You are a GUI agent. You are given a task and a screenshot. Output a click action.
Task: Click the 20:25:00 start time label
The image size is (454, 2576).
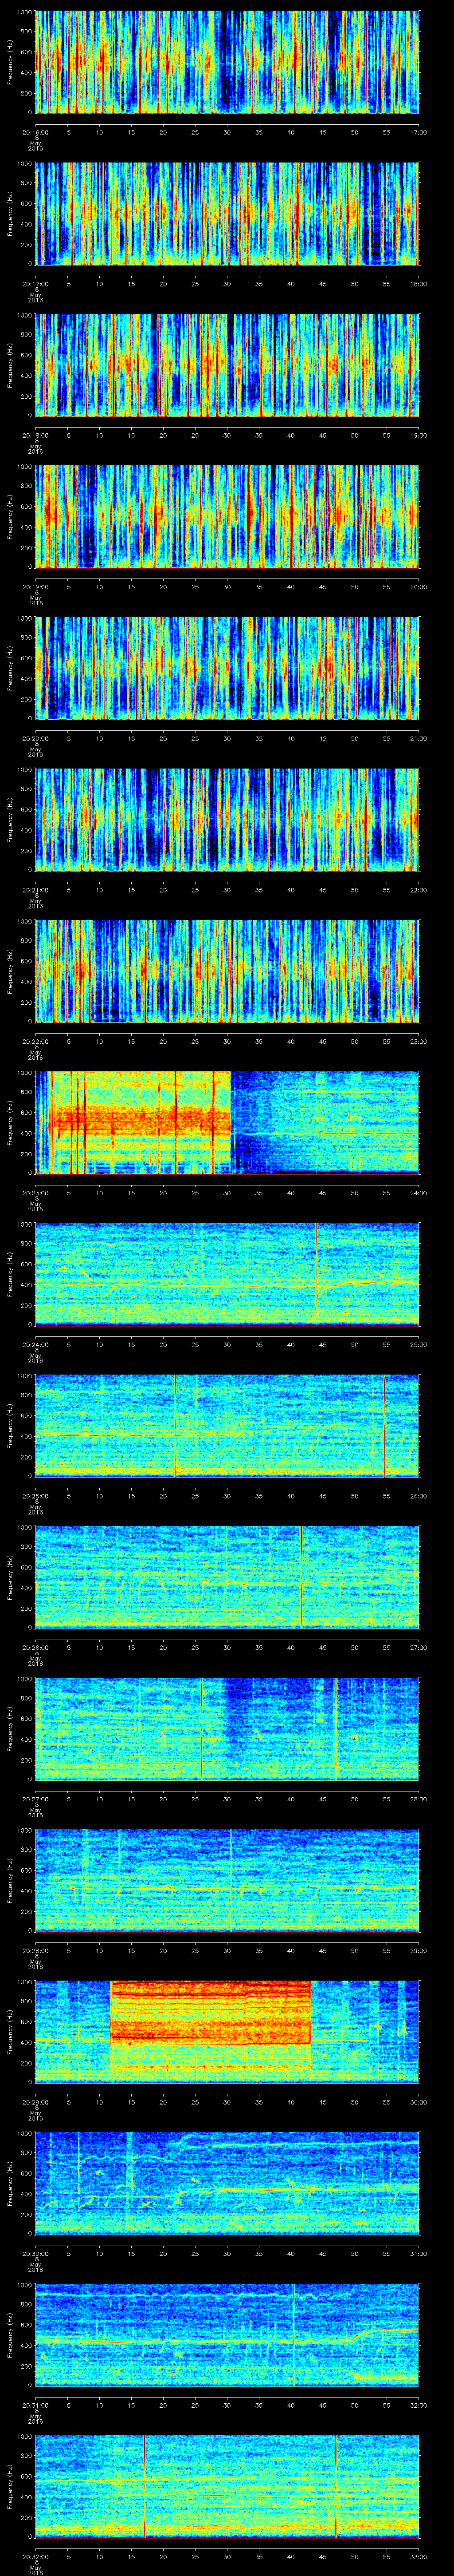point(36,1496)
